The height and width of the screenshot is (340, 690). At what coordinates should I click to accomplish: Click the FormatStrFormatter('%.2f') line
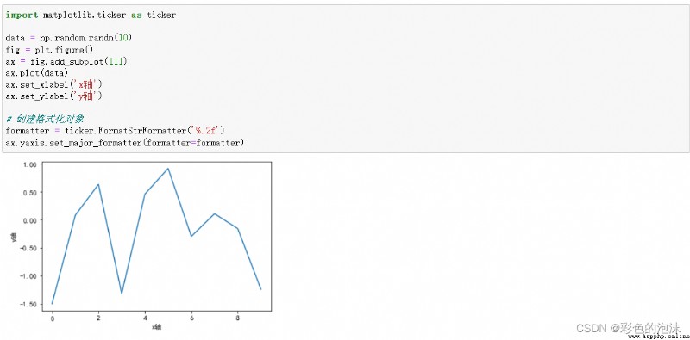116,131
